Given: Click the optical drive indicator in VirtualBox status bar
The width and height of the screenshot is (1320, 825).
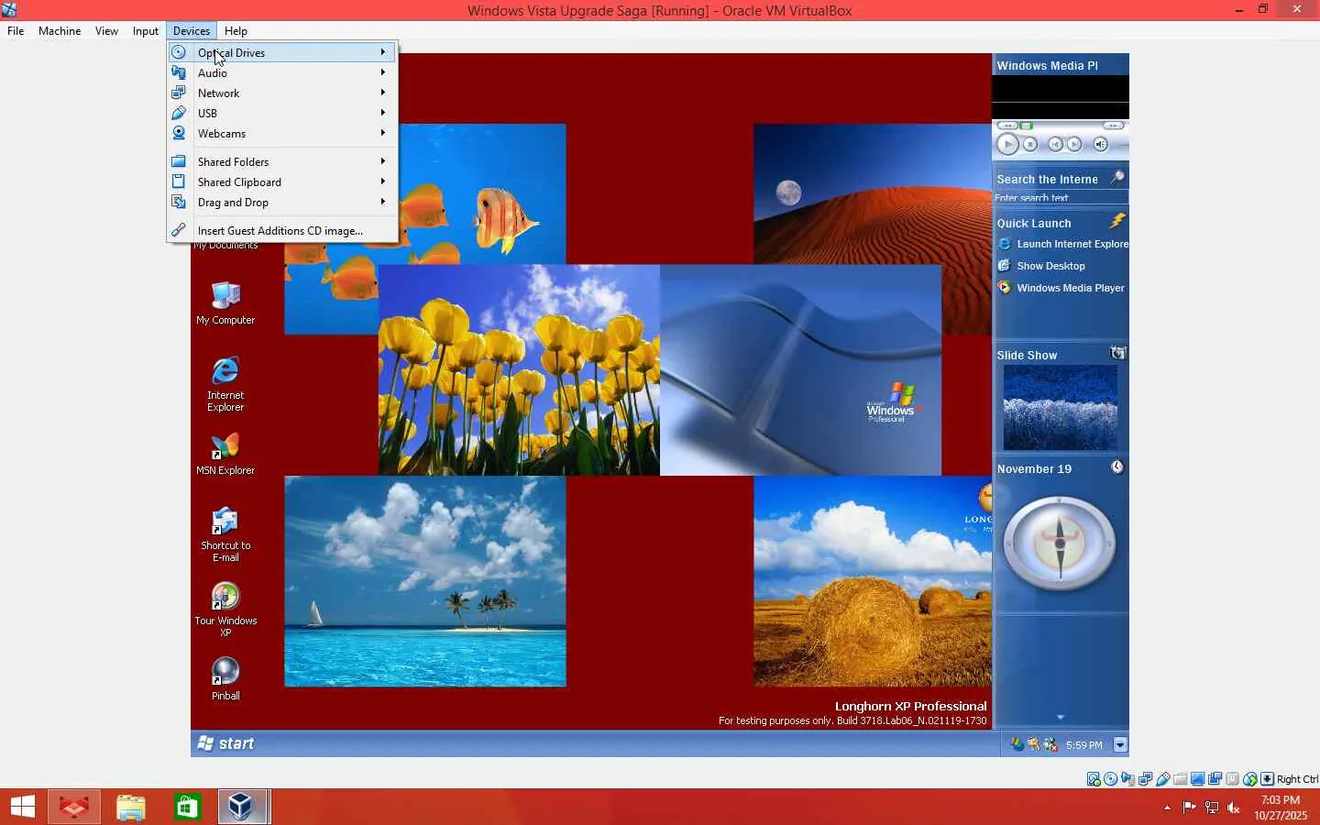Looking at the screenshot, I should click(1111, 779).
